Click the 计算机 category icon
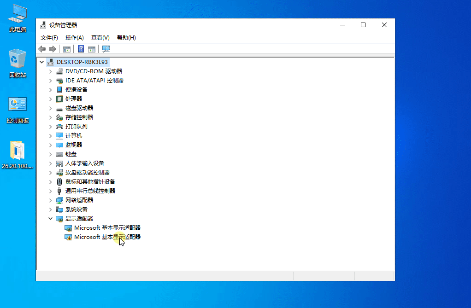This screenshot has height=308, width=471. (x=59, y=136)
